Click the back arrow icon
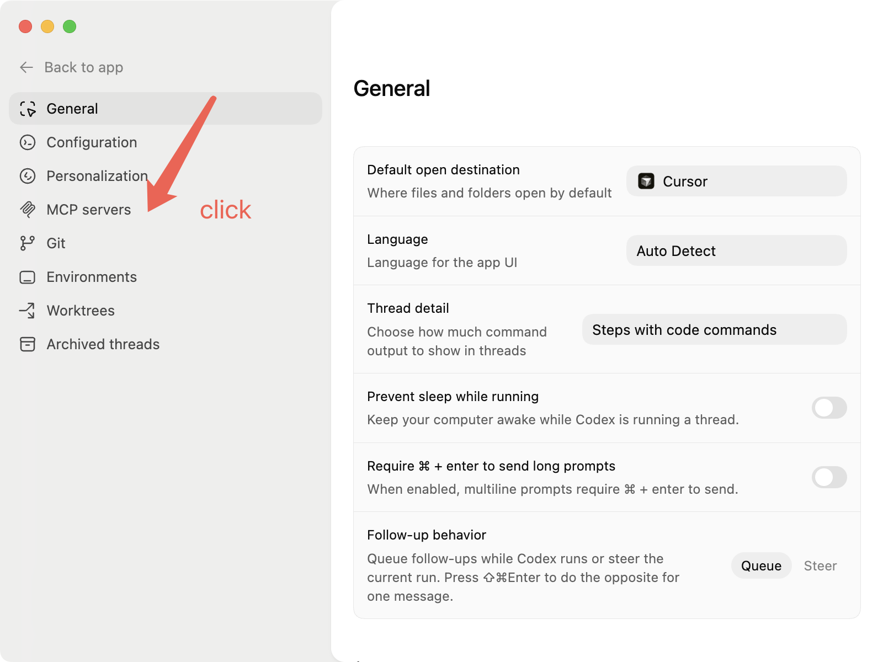This screenshot has width=883, height=662. (x=26, y=67)
